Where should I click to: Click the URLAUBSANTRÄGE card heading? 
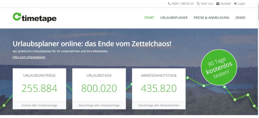pos(39,76)
